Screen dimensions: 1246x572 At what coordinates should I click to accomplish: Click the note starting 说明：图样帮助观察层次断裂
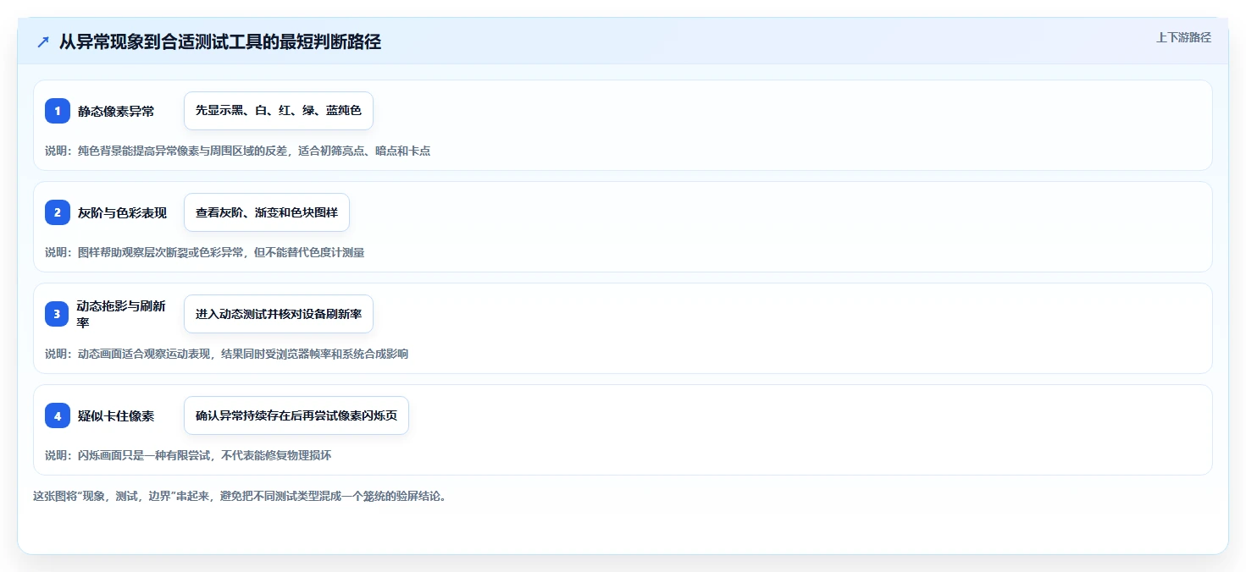point(204,252)
